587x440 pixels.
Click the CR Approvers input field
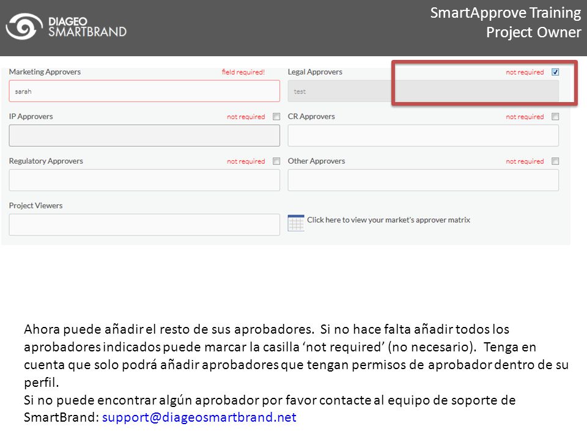423,136
